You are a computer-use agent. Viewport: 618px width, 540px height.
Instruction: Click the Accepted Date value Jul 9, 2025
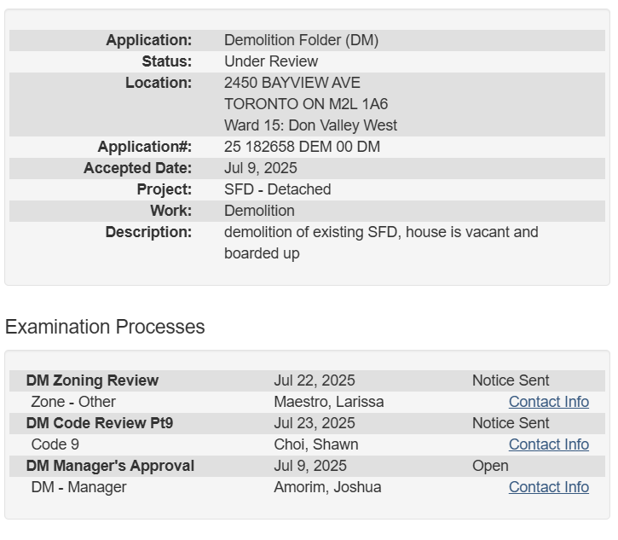260,168
